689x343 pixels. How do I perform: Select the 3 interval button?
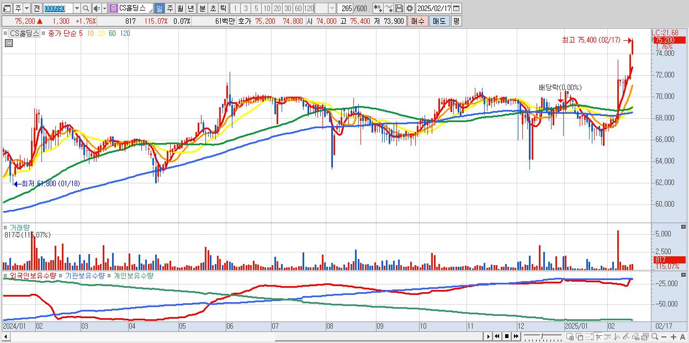point(246,9)
